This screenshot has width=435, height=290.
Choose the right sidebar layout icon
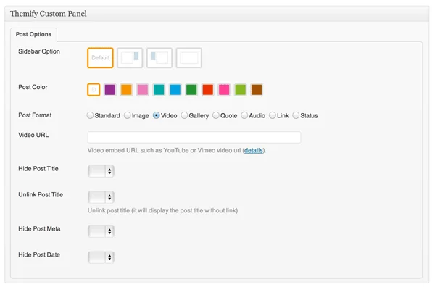pos(130,58)
